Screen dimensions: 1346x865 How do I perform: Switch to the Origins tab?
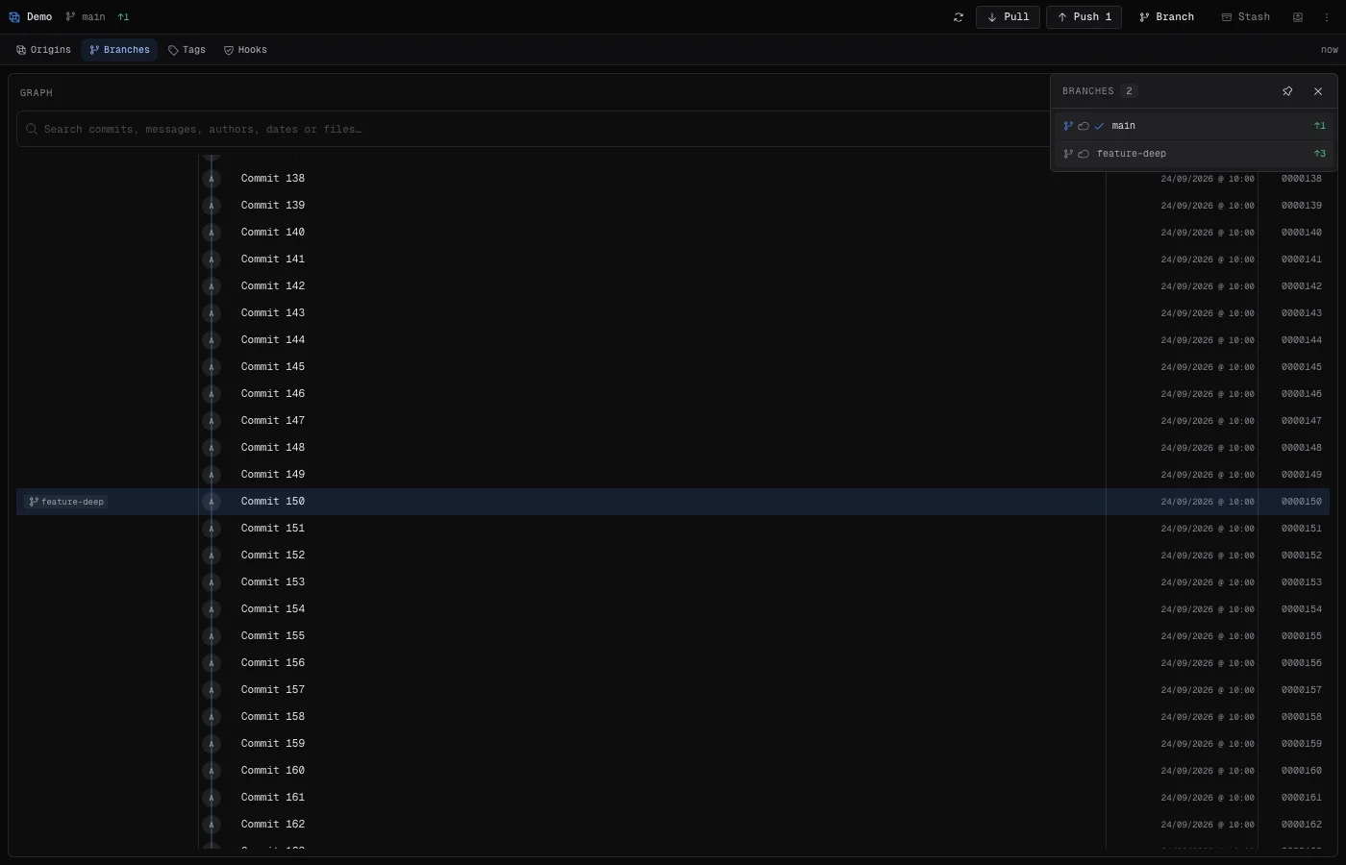[44, 50]
